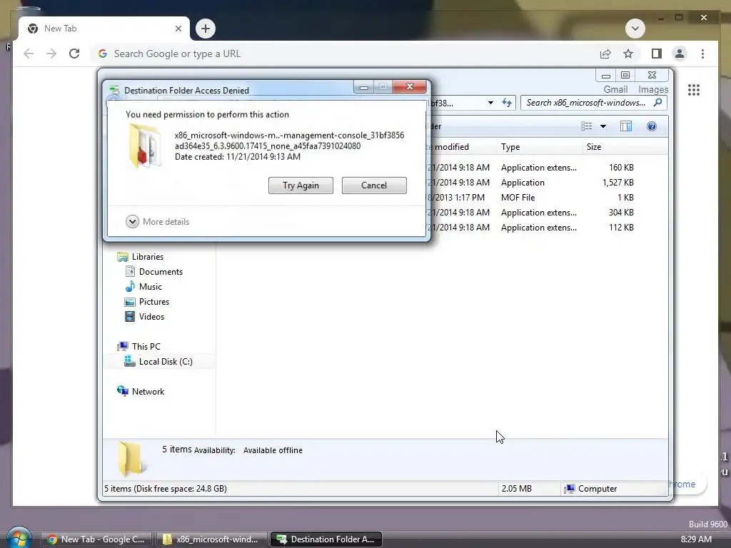Open Documents library in navigation pane
The height and width of the screenshot is (548, 731).
(161, 272)
